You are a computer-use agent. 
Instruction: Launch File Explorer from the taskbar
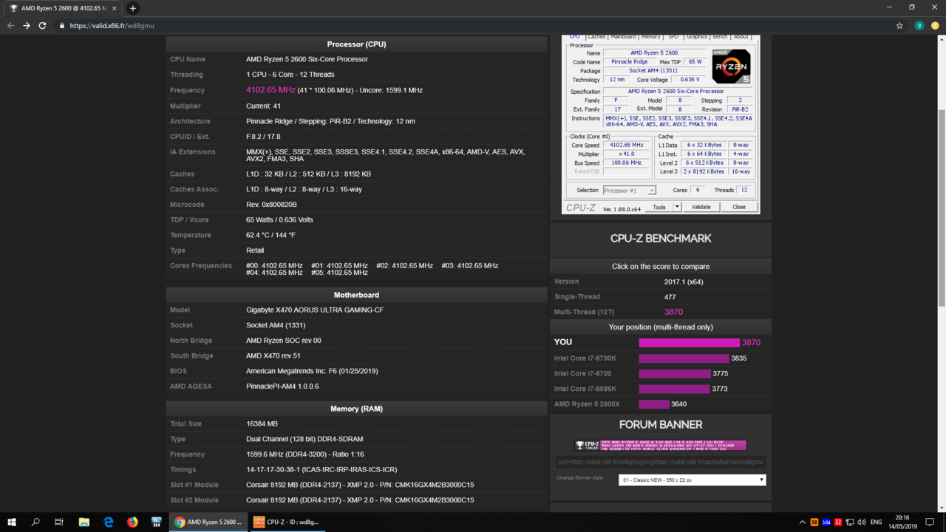click(84, 522)
